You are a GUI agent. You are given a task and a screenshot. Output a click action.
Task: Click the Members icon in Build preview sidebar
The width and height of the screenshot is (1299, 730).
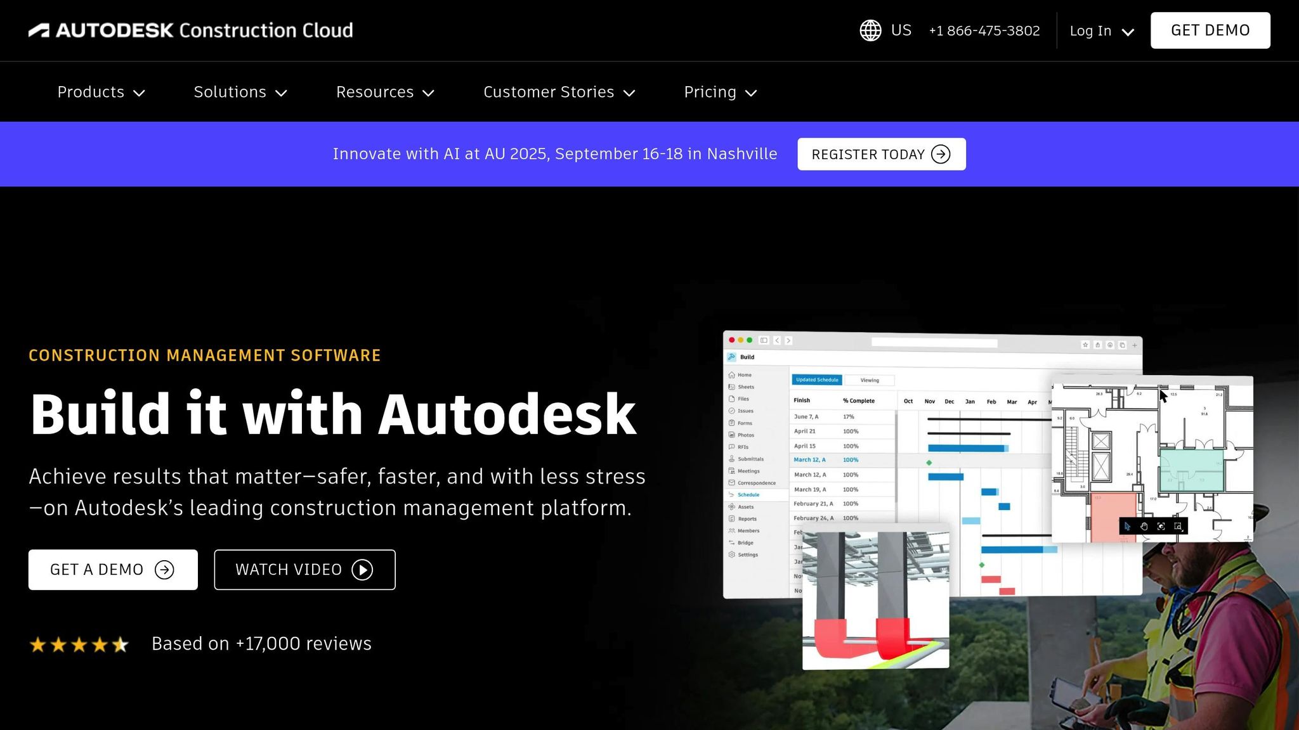coord(731,531)
